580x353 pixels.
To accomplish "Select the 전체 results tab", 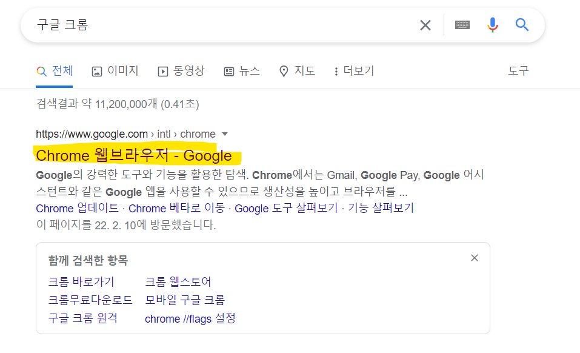I will [x=55, y=71].
